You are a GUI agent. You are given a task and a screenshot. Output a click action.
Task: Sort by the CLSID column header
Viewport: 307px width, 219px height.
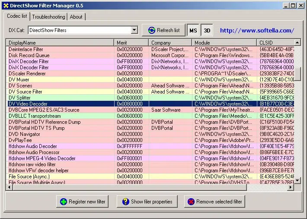pyautogui.click(x=275, y=42)
